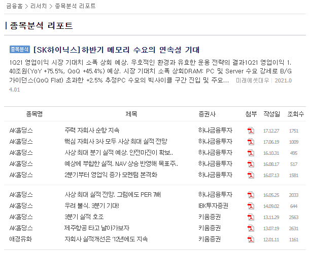Open report 사상 최대 실적 전망. 그럼에도 PER 7배

point(113,195)
